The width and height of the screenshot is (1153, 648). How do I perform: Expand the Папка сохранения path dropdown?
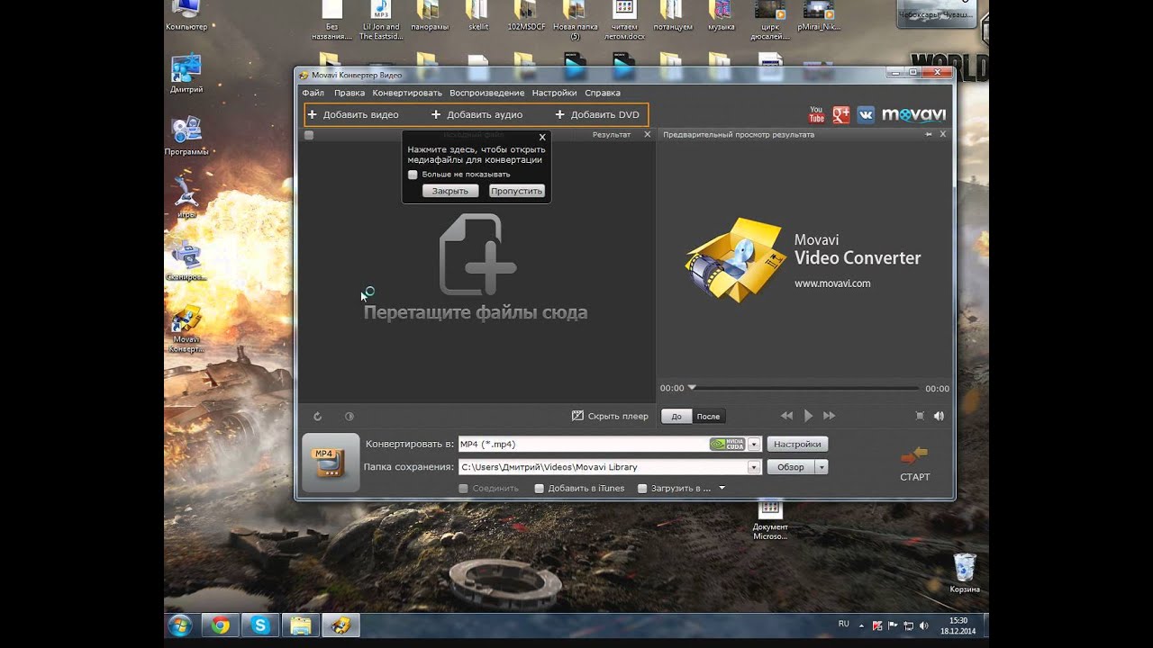point(755,467)
